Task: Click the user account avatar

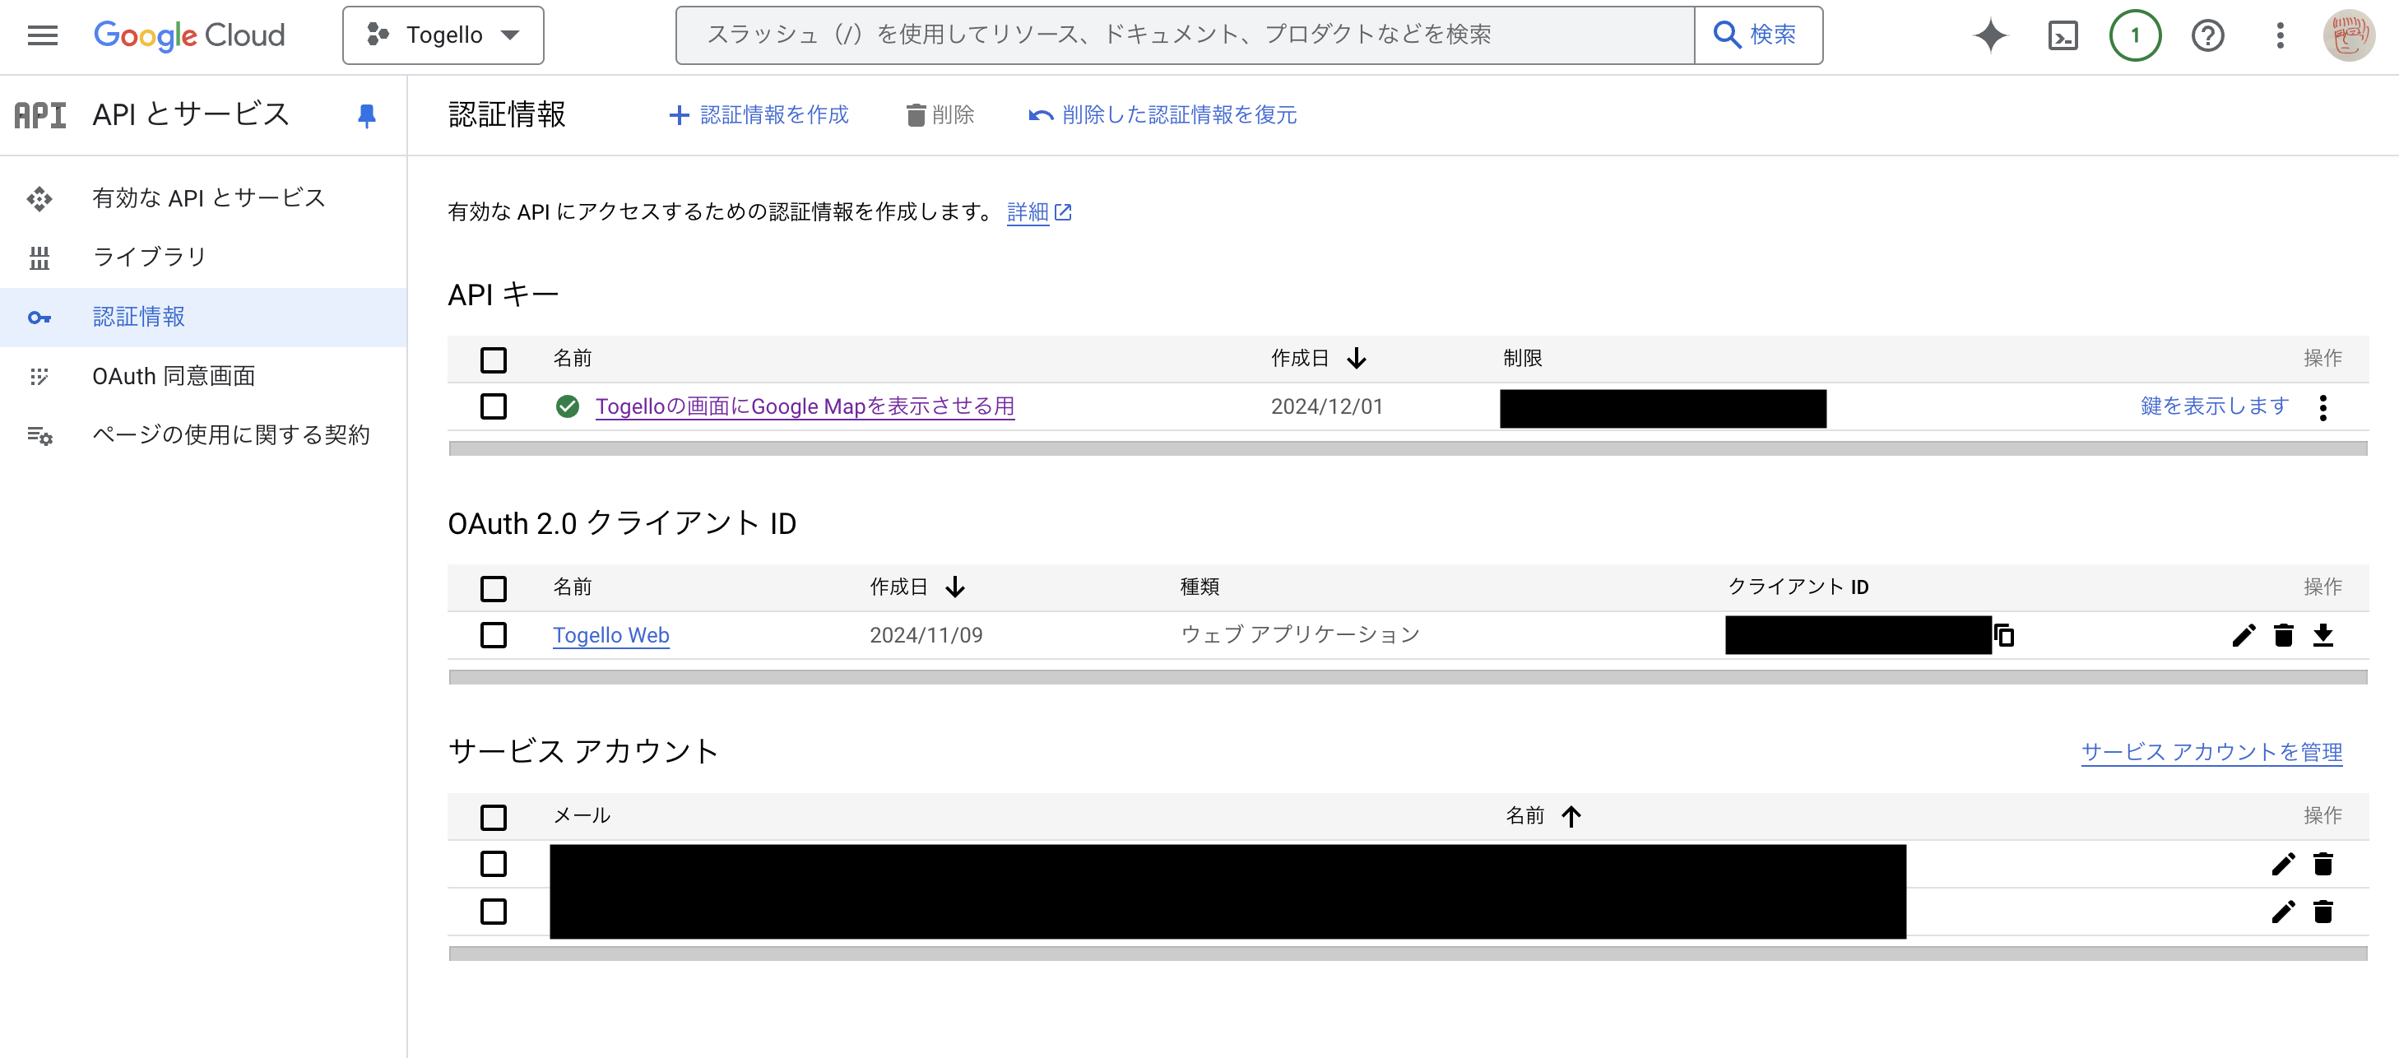Action: 2349,35
